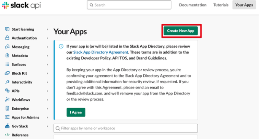Click the Reference code brackets icon
This screenshot has width=259, height=139.
pyautogui.click(x=7, y=135)
